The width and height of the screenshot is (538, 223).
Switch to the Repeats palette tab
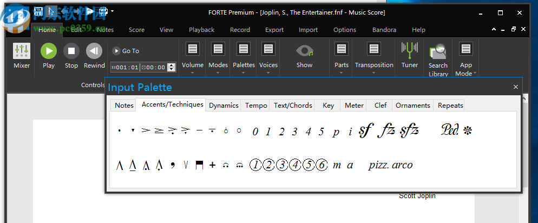[x=450, y=106]
